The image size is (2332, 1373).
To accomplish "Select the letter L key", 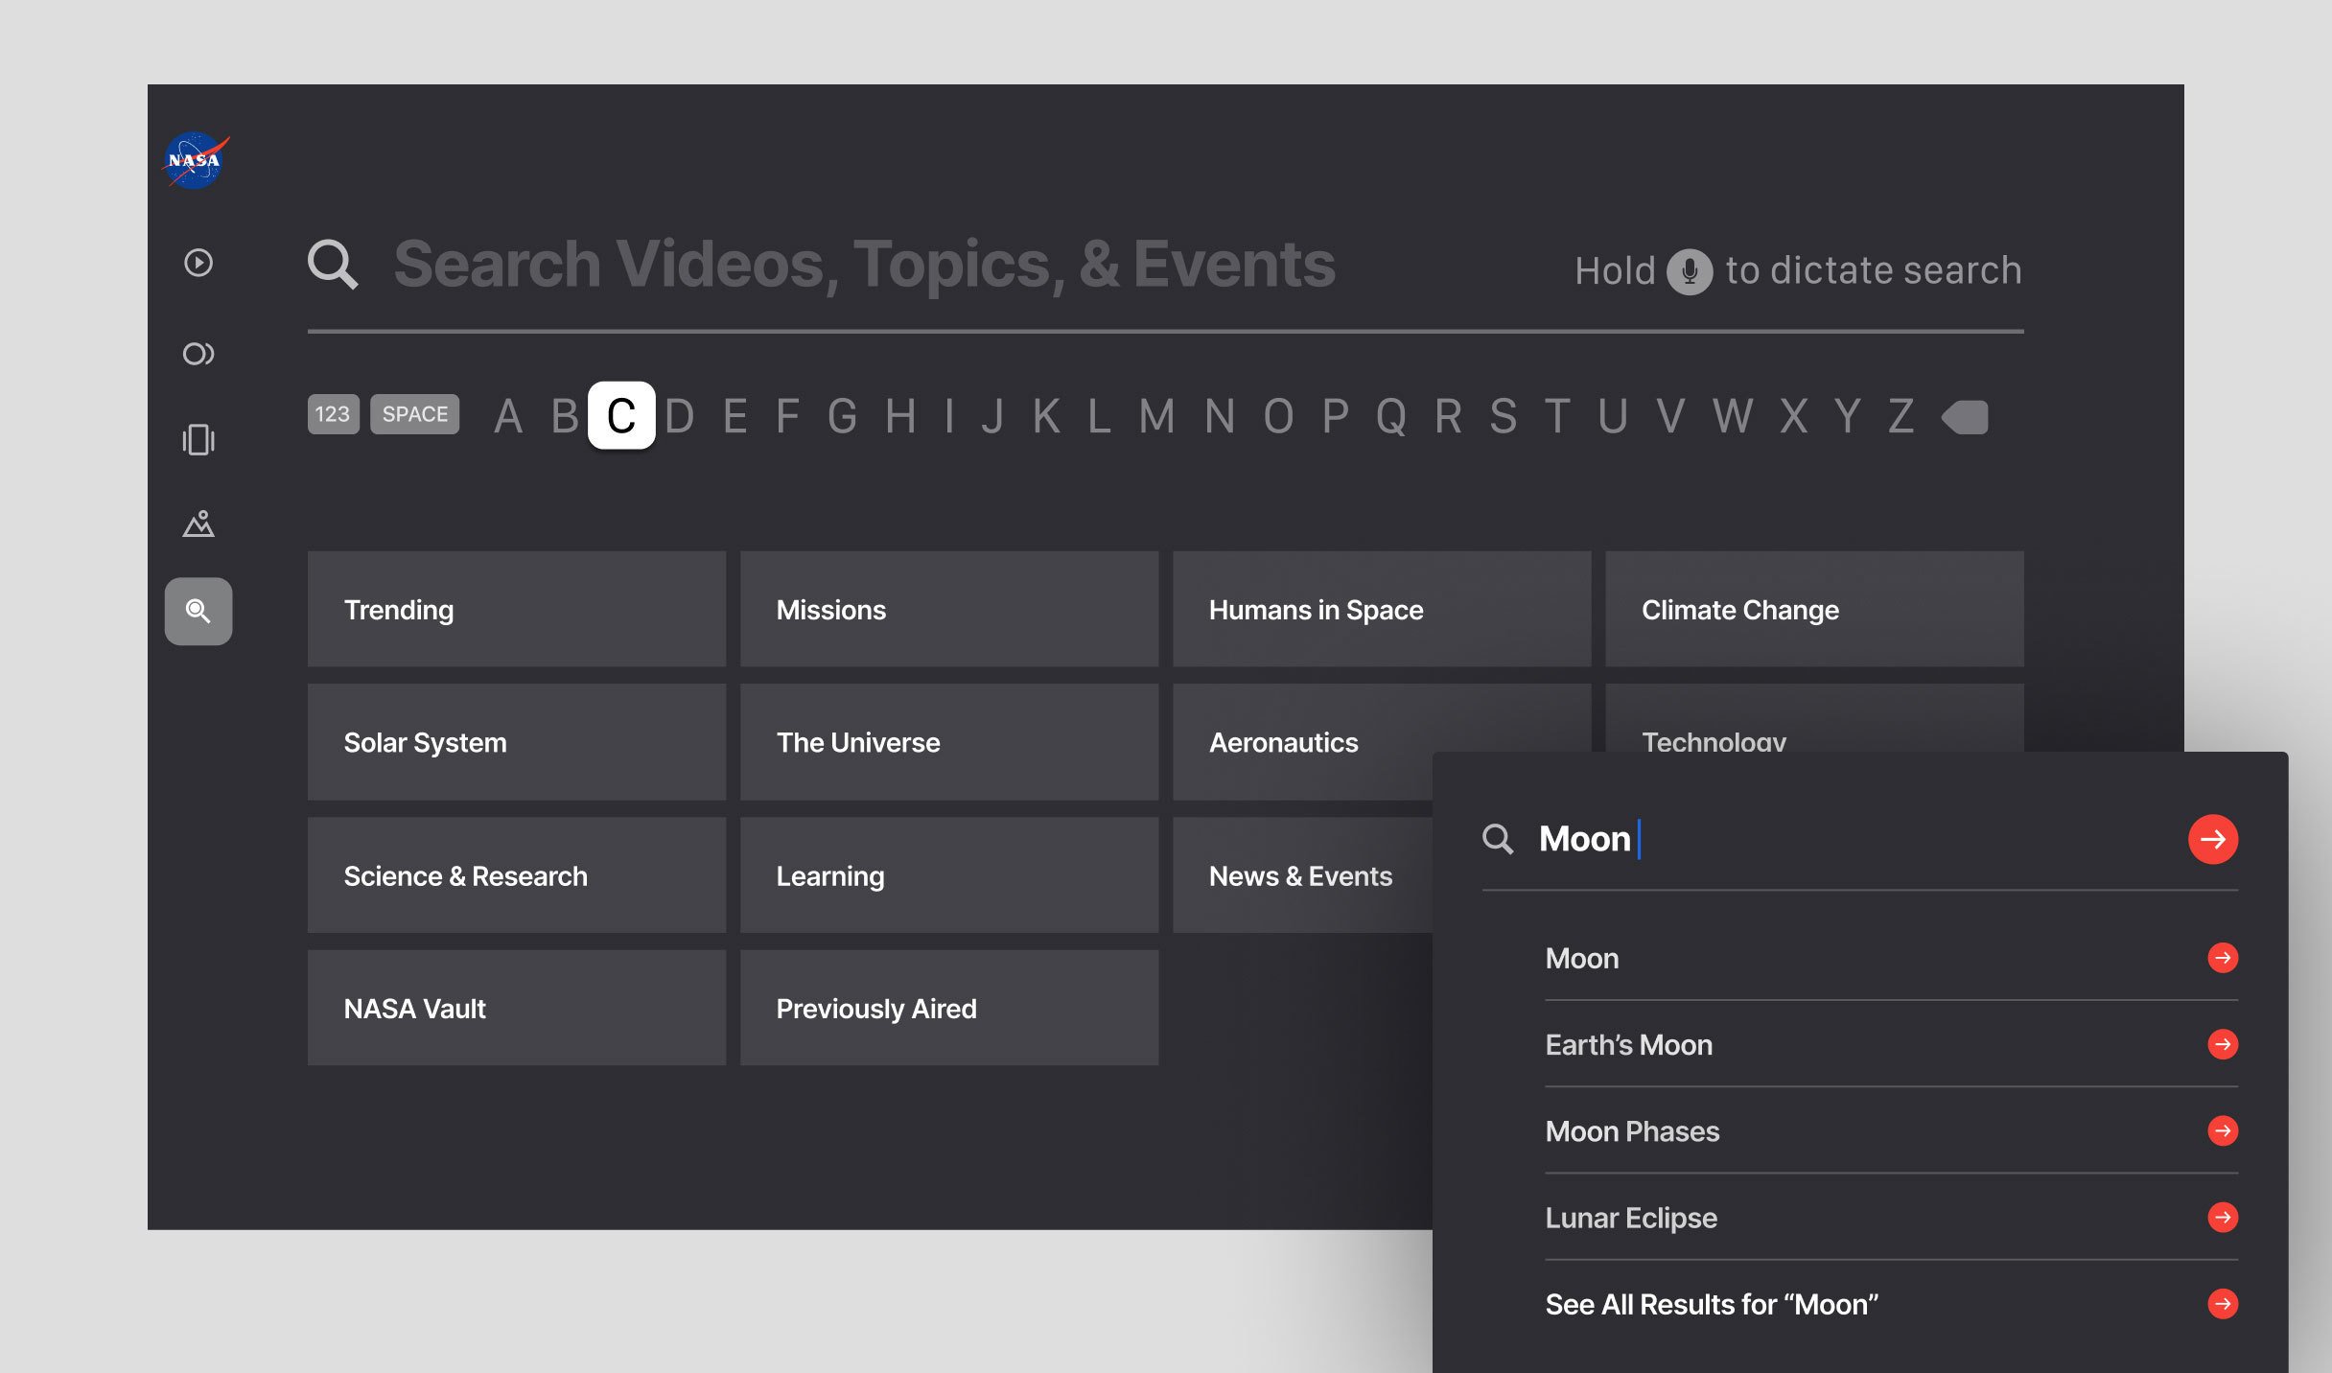I will [1099, 416].
